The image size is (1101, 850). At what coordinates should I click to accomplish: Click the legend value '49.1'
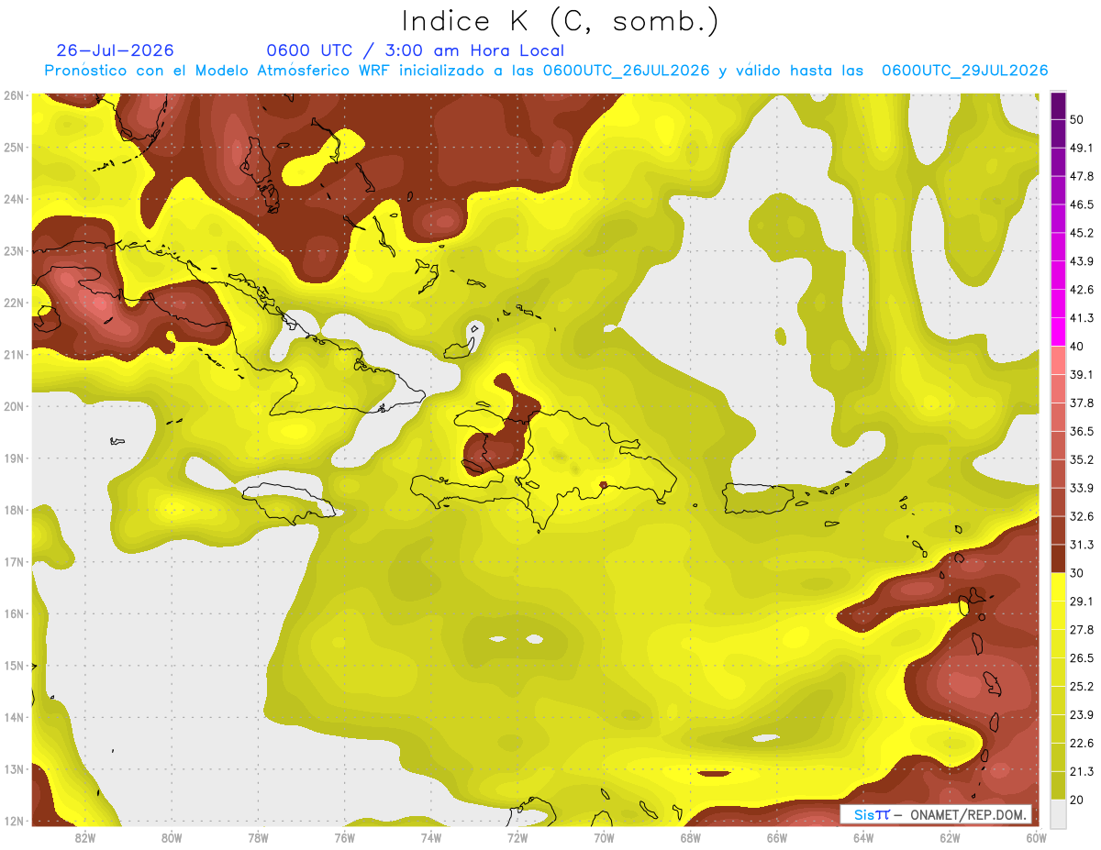[x=1082, y=148]
